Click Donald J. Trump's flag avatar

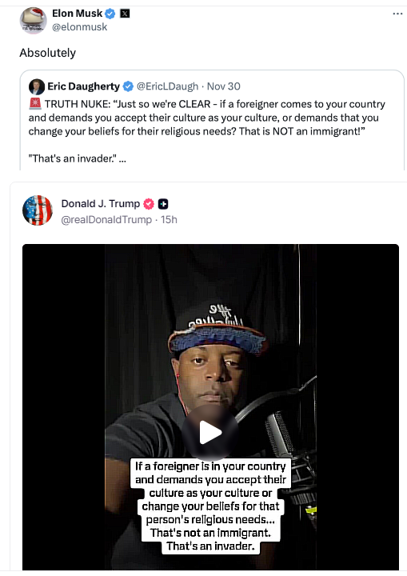(x=38, y=210)
